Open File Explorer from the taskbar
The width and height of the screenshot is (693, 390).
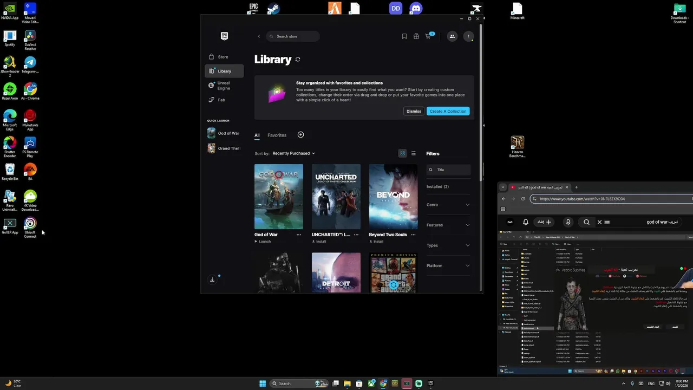coord(347,383)
